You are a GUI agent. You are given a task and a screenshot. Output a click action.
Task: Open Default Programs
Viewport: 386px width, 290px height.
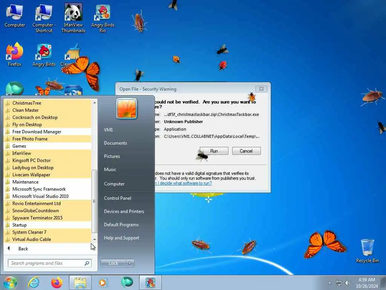click(121, 225)
